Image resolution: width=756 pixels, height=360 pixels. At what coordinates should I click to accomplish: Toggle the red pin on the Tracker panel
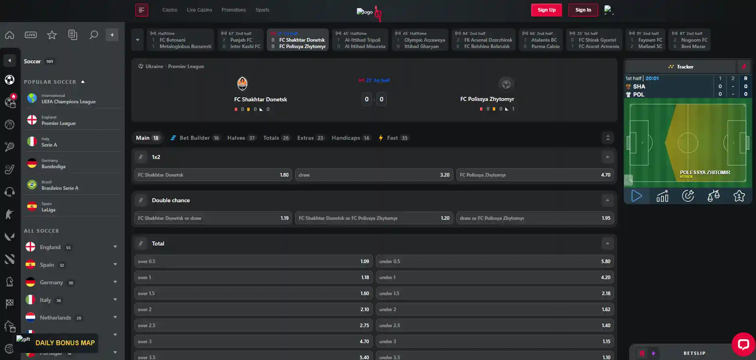[x=744, y=67]
